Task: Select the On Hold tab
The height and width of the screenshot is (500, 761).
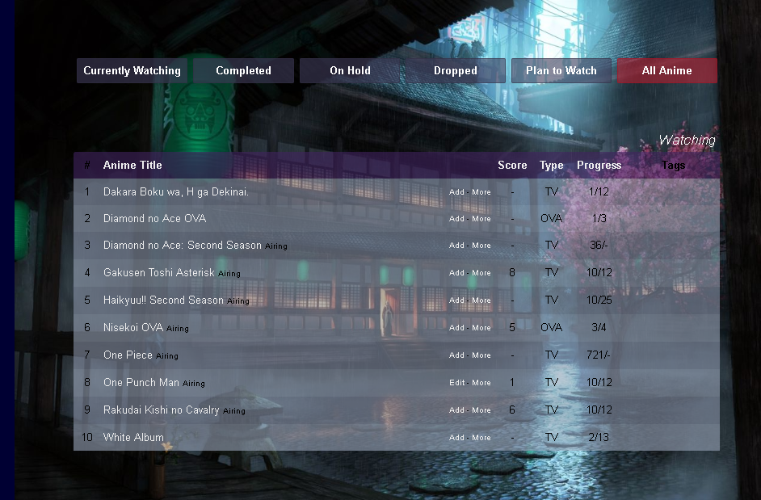Action: coord(350,71)
